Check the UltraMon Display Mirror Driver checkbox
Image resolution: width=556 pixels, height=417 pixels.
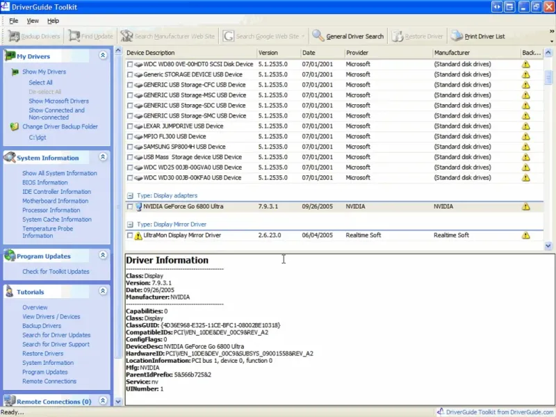[130, 235]
